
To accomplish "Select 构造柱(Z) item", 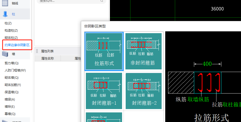I will pyautogui.click(x=11, y=31).
